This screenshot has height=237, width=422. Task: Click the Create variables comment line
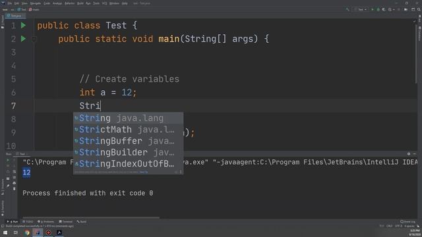click(129, 79)
